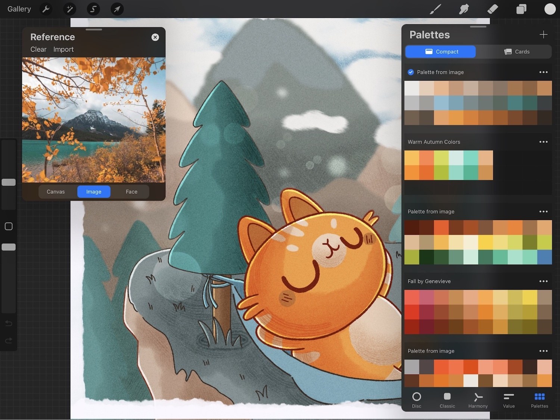Select the Brush paint tool
Viewport: 560px width, 420px height.
click(x=435, y=9)
